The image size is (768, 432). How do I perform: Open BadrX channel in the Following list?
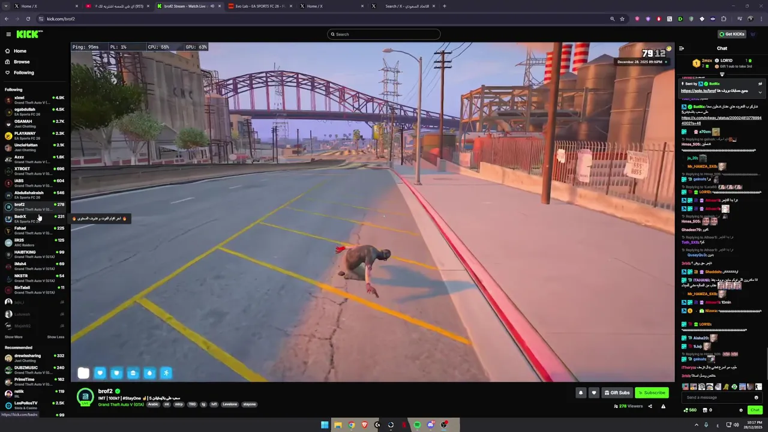click(34, 218)
